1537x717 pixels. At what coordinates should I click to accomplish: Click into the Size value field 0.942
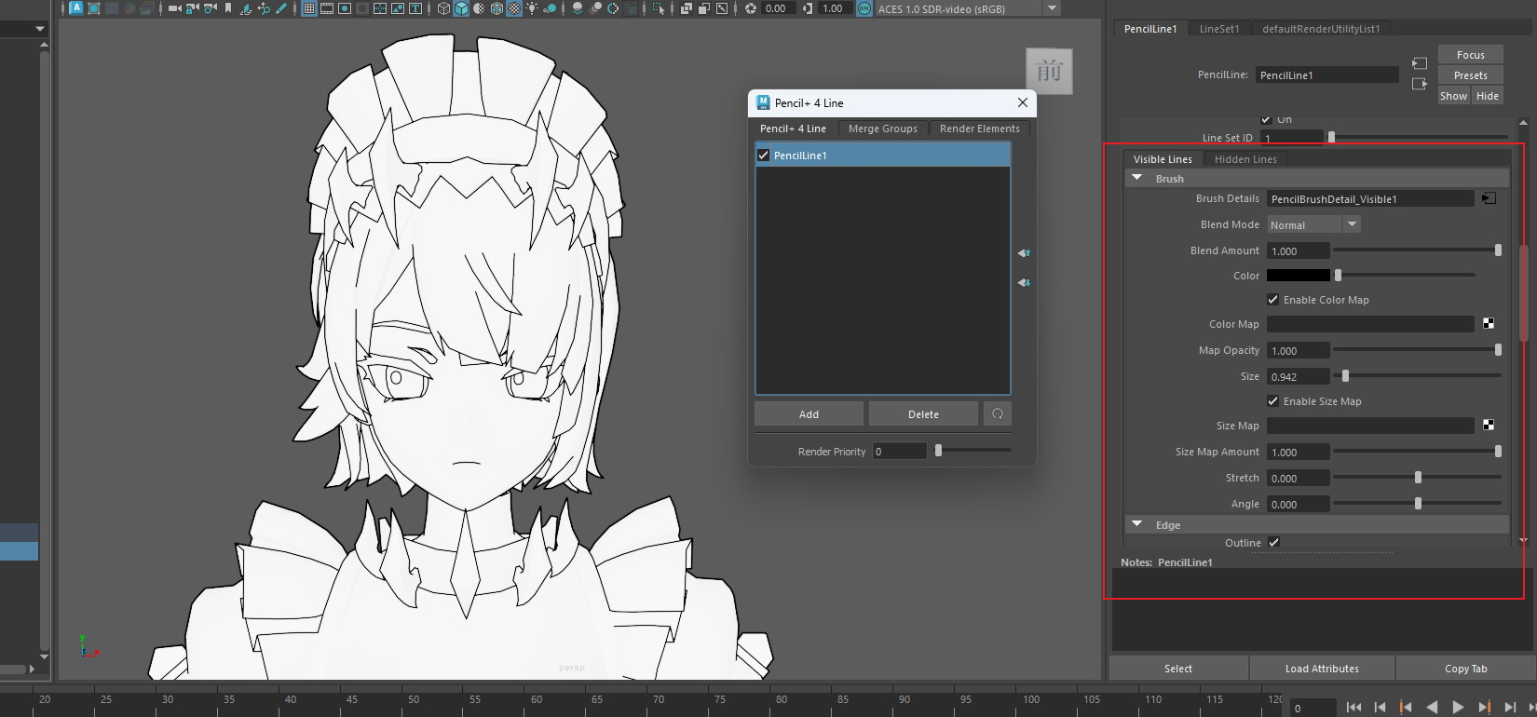[x=1298, y=376]
